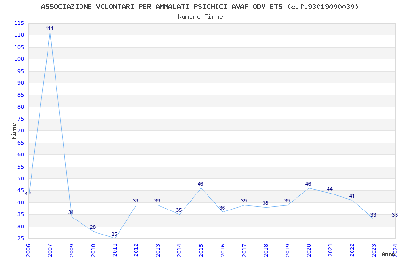Click the 50 y-axis tick label
Screen dimensions: 400x259
click(x=21, y=178)
